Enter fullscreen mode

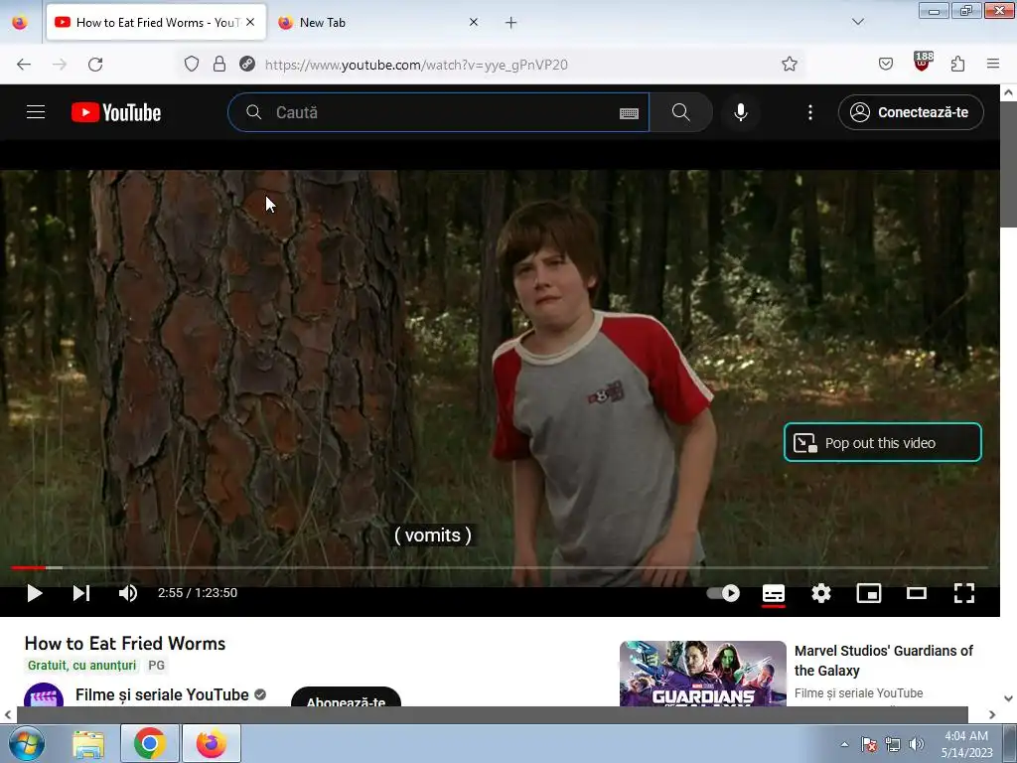click(963, 593)
